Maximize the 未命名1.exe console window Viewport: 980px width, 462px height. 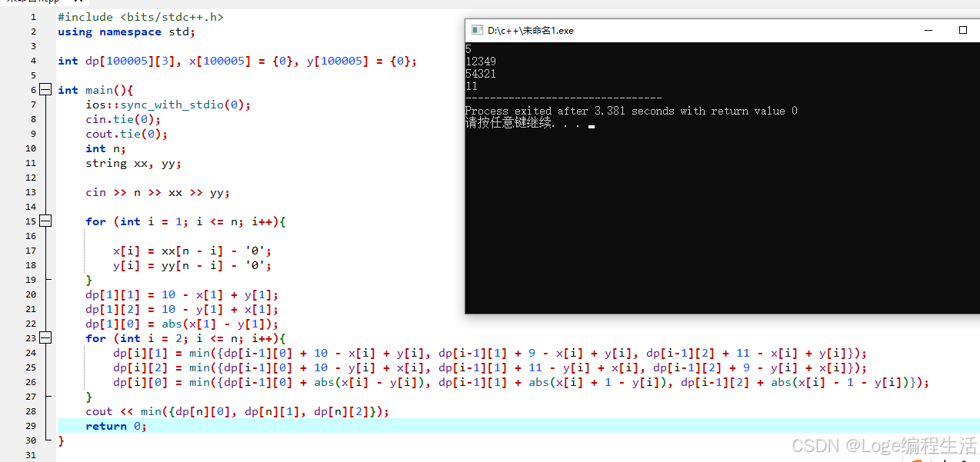click(x=963, y=30)
